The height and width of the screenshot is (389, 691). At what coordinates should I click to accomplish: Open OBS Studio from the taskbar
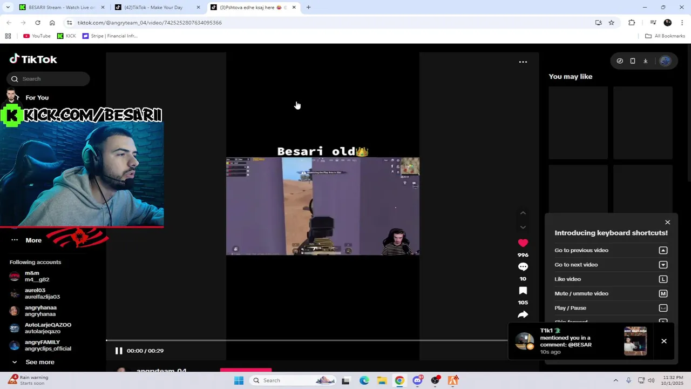click(435, 380)
